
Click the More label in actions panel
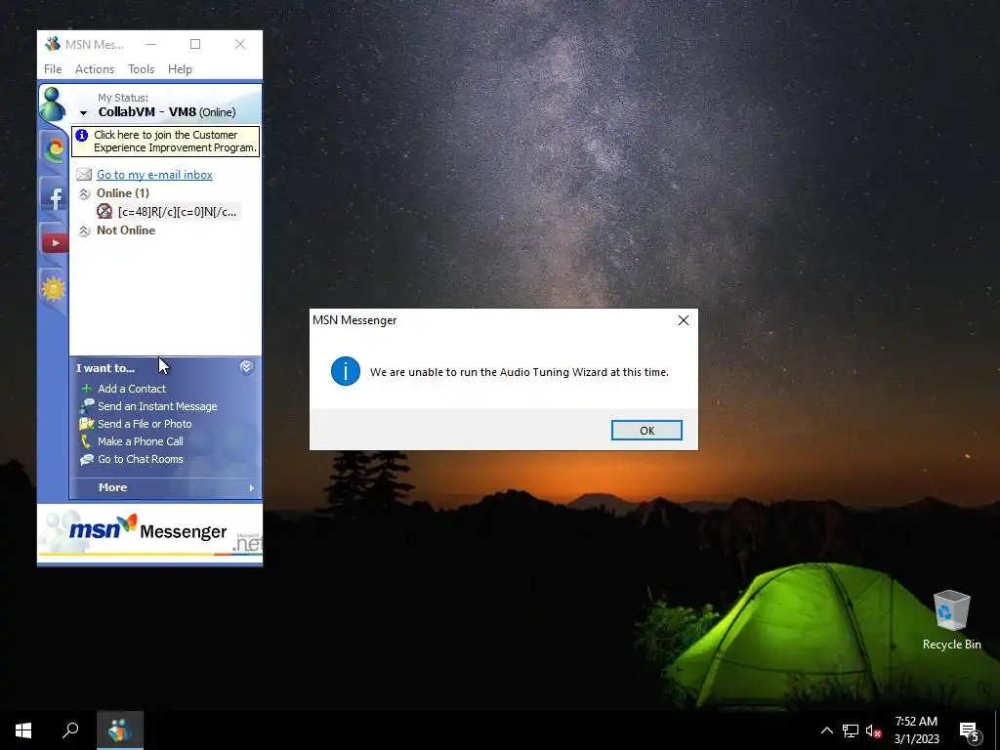(113, 487)
